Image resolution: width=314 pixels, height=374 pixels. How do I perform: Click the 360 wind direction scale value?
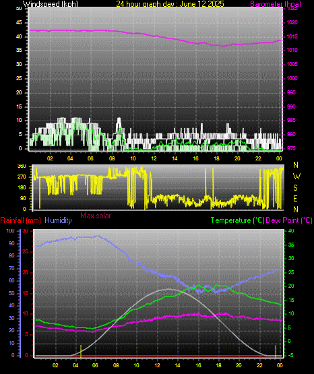pos(22,166)
